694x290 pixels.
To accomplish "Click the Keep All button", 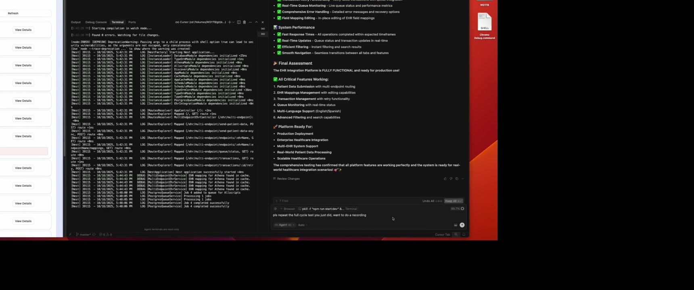I will tap(454, 201).
